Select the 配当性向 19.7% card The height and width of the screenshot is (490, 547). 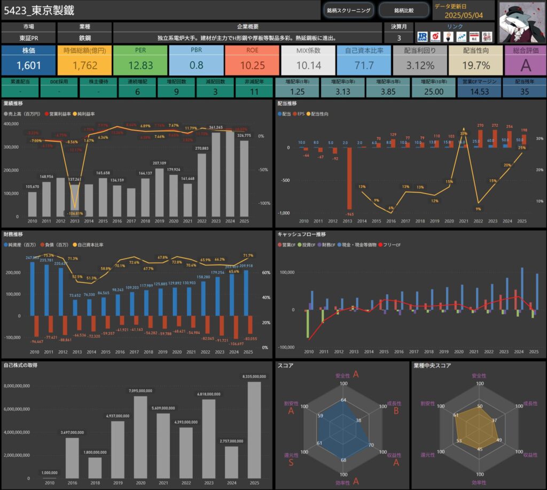coord(476,60)
